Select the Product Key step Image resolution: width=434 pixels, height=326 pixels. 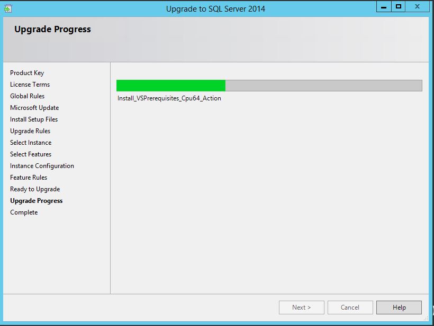coord(27,73)
